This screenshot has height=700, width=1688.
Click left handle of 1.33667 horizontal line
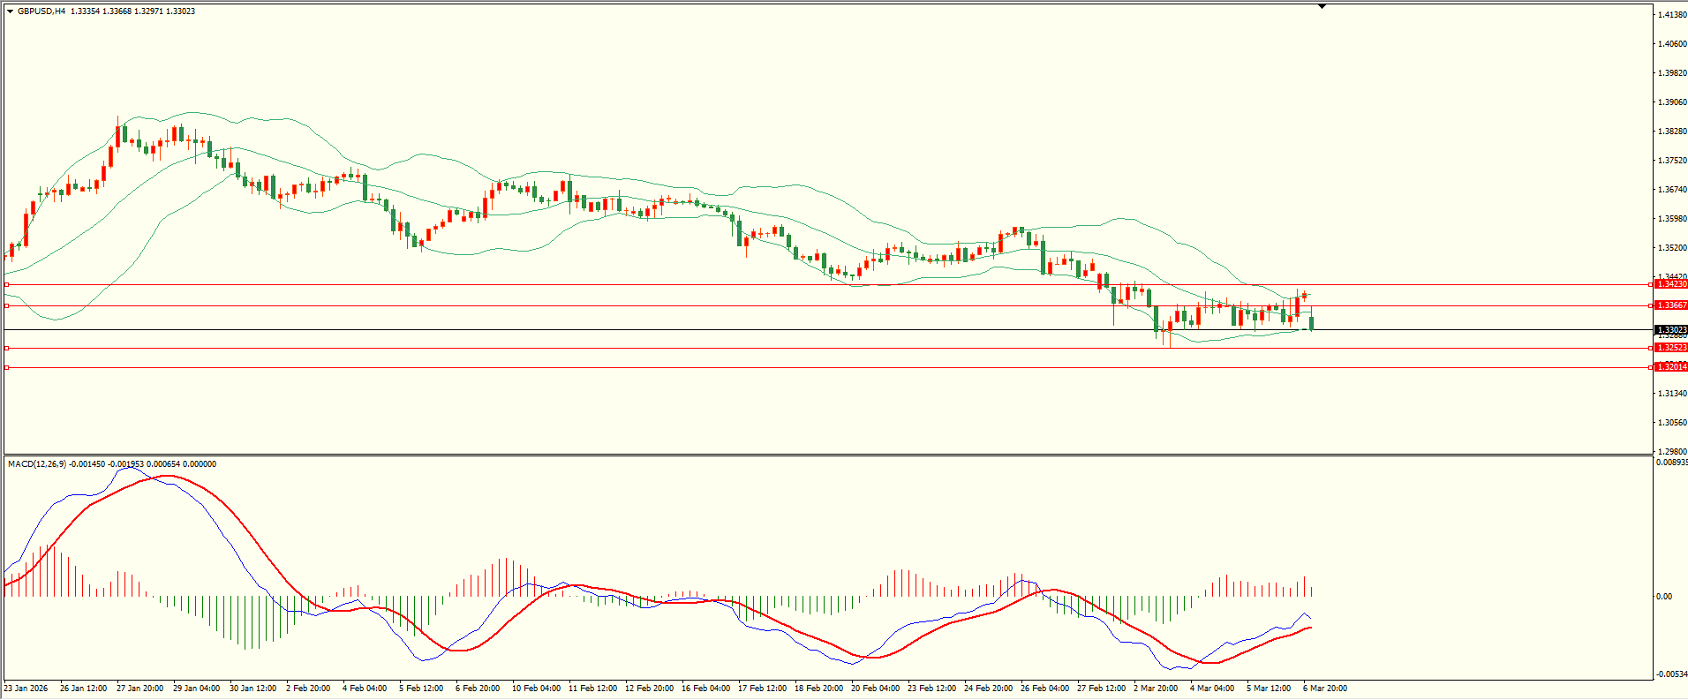[x=7, y=305]
